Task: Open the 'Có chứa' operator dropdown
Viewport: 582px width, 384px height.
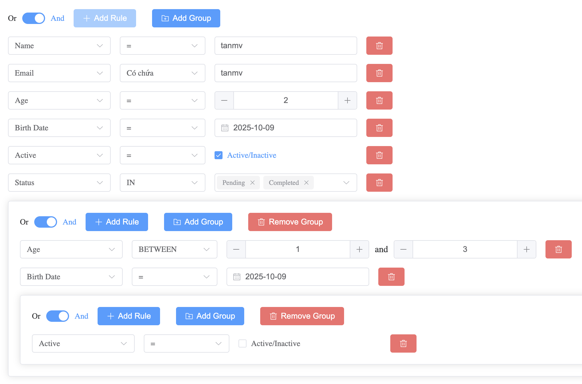Action: coord(163,73)
